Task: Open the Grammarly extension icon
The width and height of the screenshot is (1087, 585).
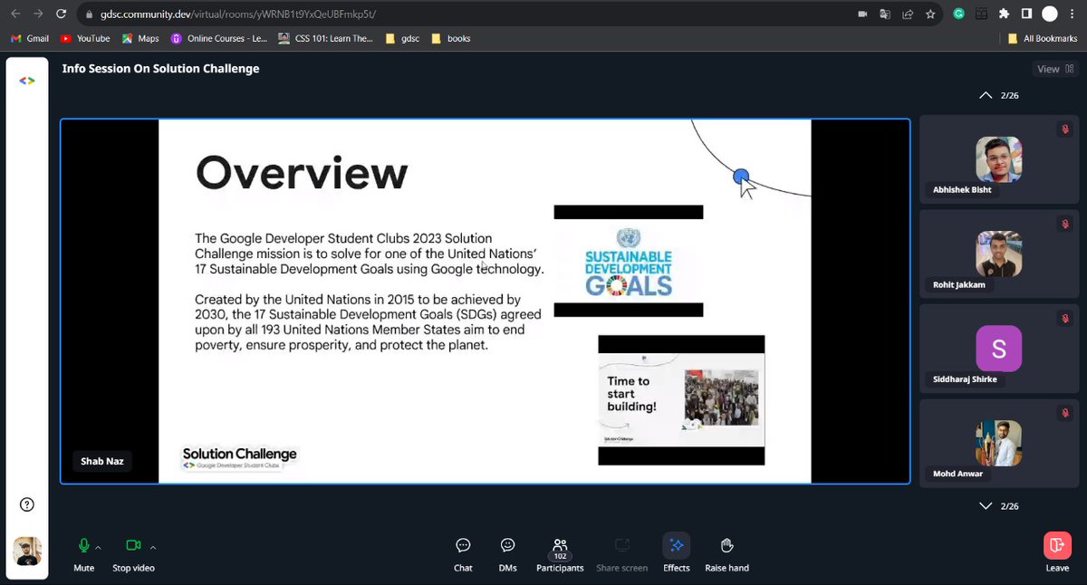Action: [x=959, y=14]
